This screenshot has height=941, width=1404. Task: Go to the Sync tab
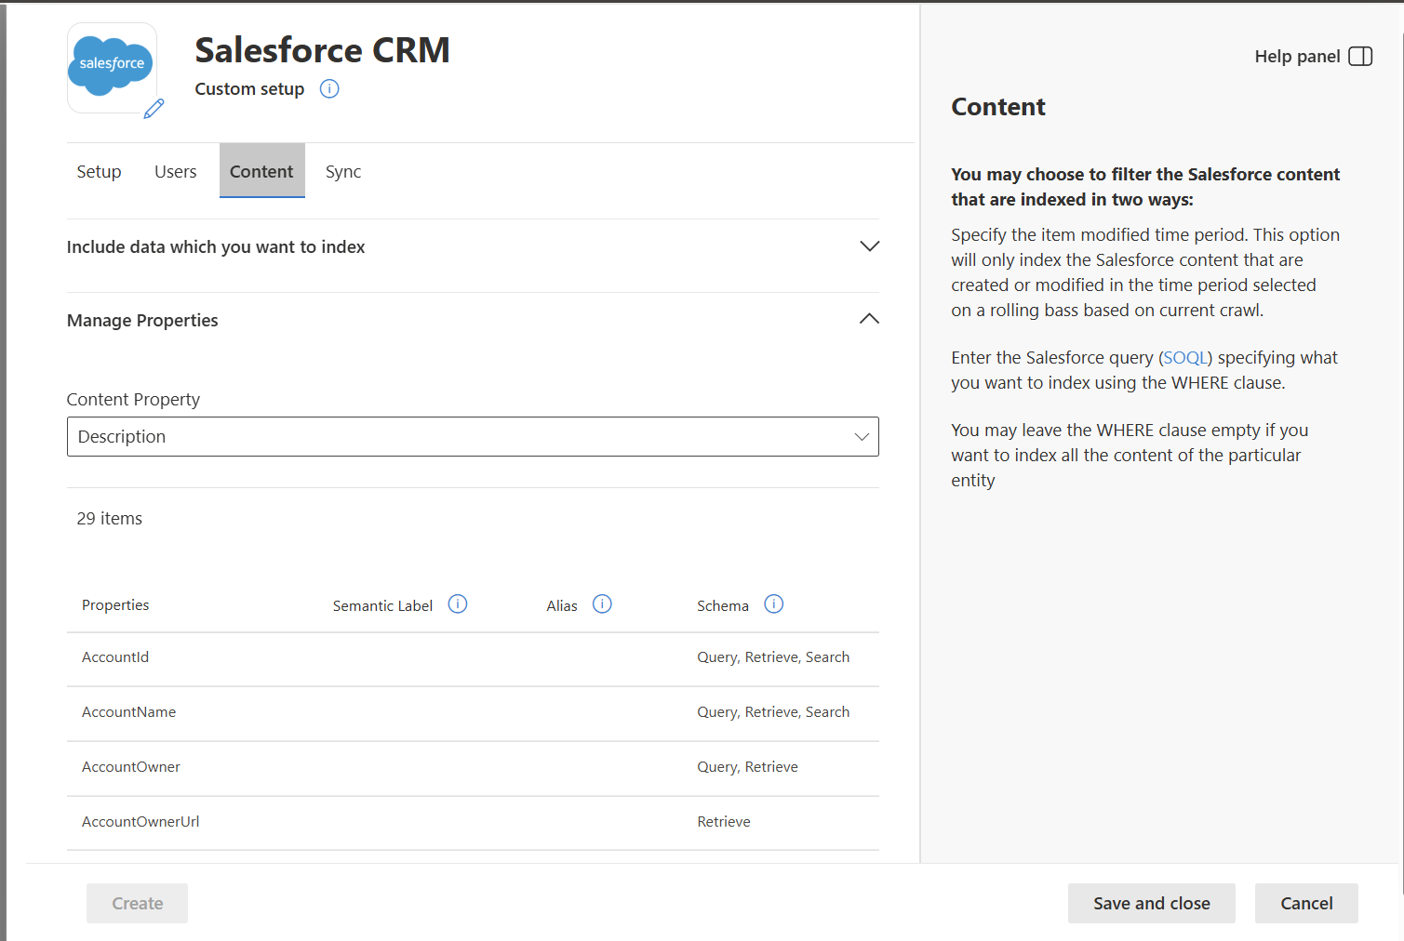pyautogui.click(x=343, y=172)
